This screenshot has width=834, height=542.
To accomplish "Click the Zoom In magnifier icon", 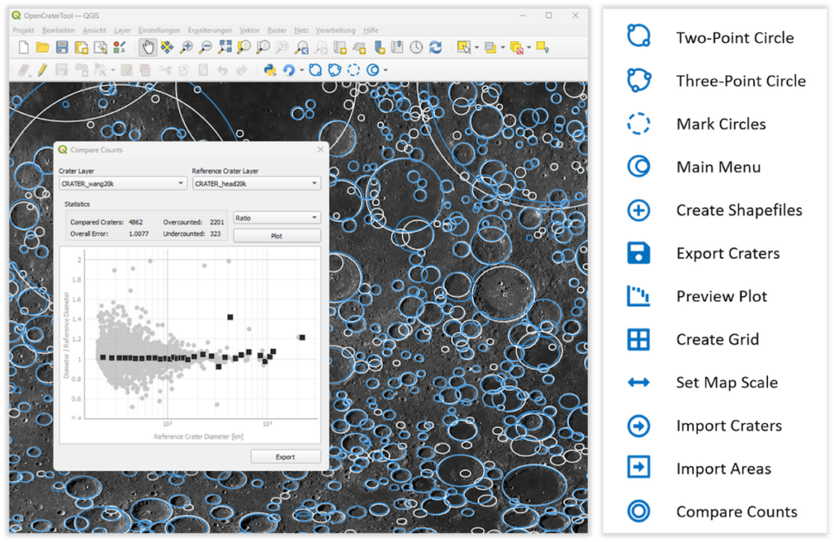I will (x=187, y=47).
